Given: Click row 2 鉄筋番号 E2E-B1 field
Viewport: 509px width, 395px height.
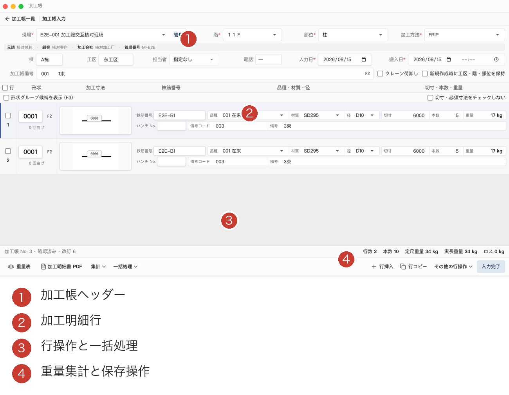Looking at the screenshot, I should [179, 151].
